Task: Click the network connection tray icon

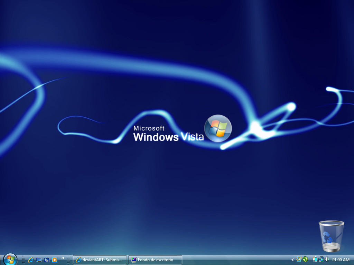Action: 321,259
